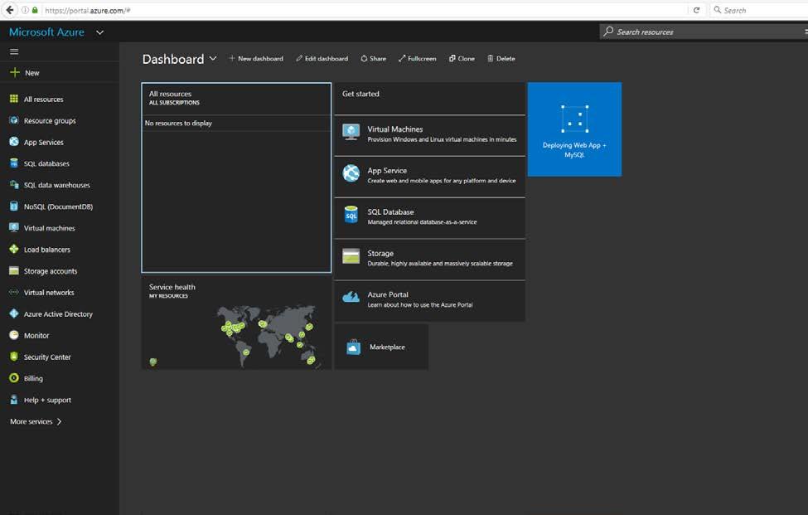Click New dashboard in toolbar
This screenshot has width=808, height=515.
tap(256, 59)
